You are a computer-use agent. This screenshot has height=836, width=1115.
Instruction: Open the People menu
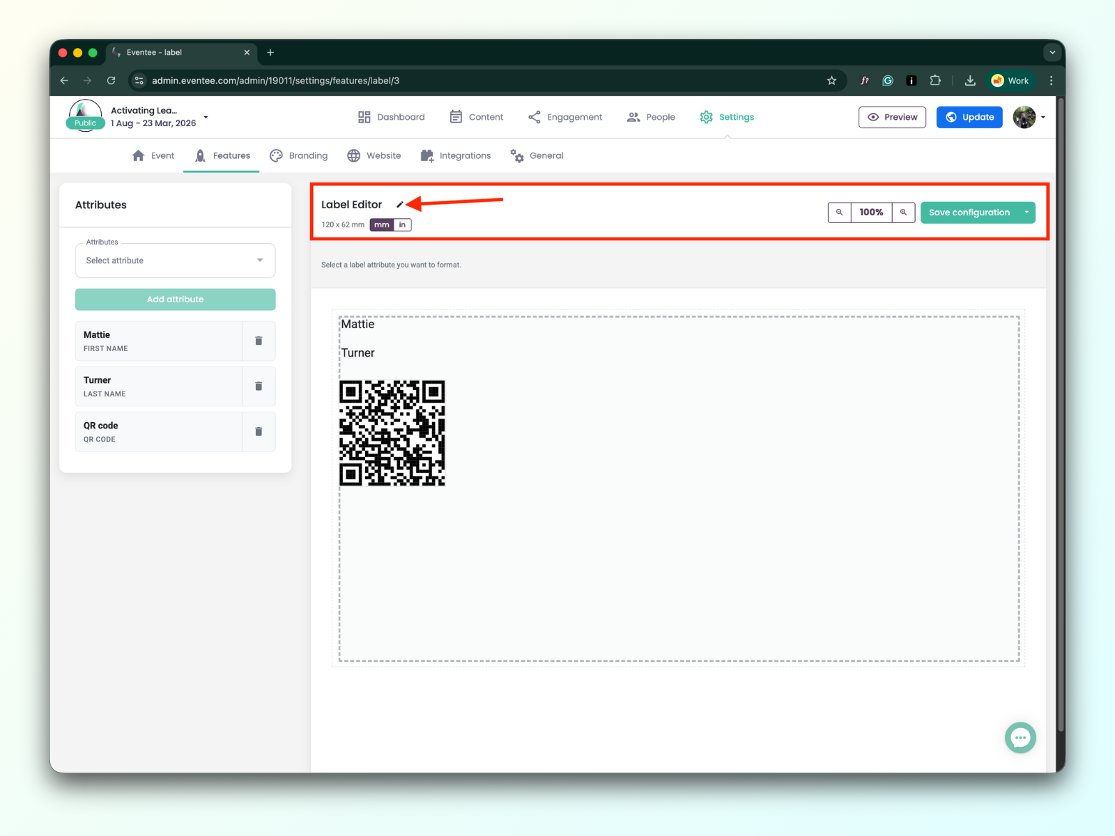point(651,117)
